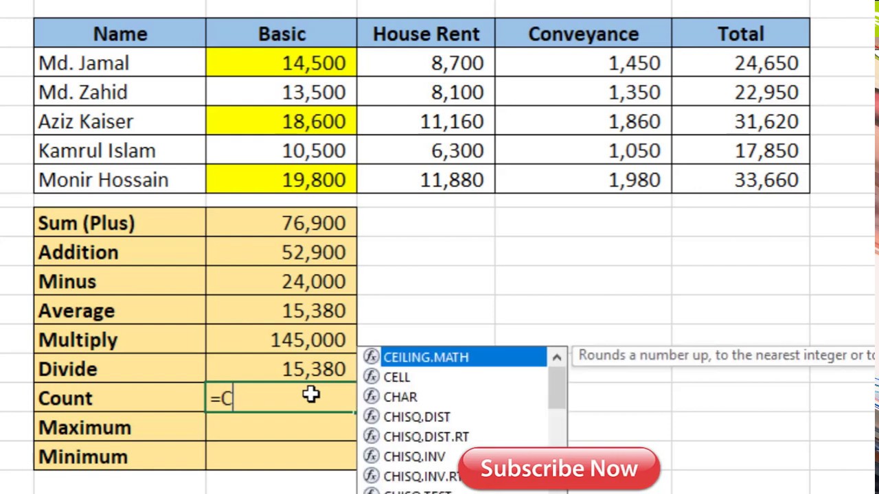Select the empty Maximum value cell
The height and width of the screenshot is (494, 879).
pos(282,427)
